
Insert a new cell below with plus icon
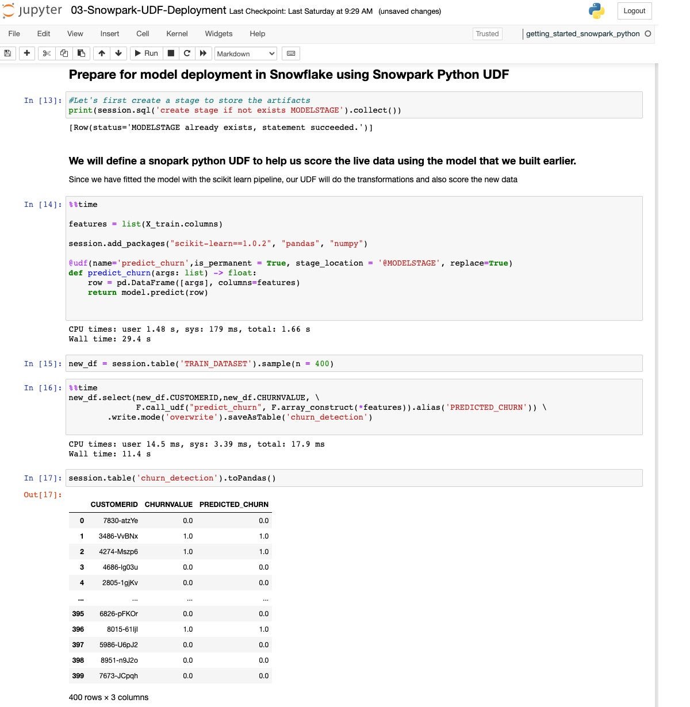26,53
